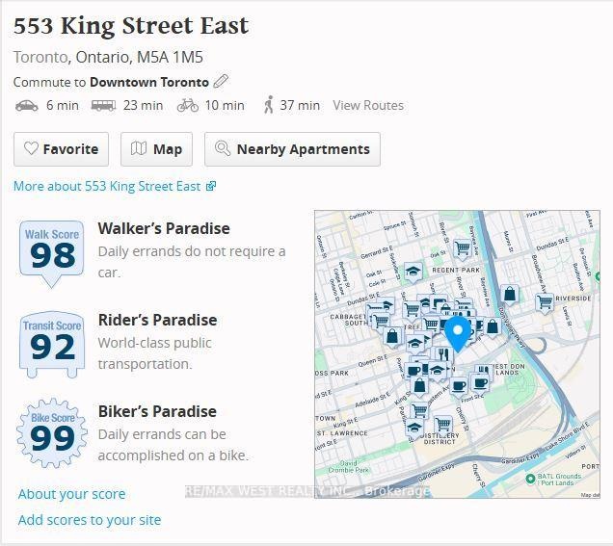Click the graduation cap marker near Regent Park
Viewport: 613px width, 546px height.
pos(413,272)
